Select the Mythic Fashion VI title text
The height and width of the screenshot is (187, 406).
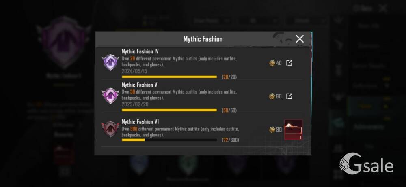pyautogui.click(x=140, y=121)
